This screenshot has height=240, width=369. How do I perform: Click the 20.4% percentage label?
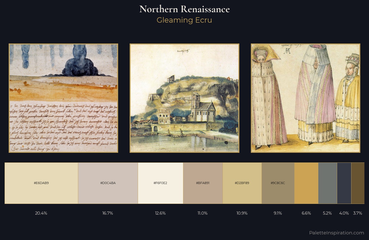point(41,213)
